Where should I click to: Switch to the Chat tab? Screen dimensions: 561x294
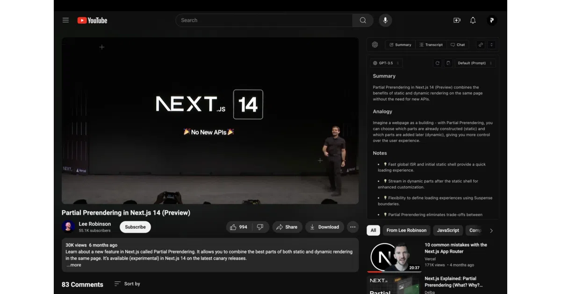pos(458,45)
